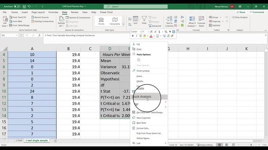Pick the Geography data type
The width and height of the screenshot is (268, 150).
(115, 21)
